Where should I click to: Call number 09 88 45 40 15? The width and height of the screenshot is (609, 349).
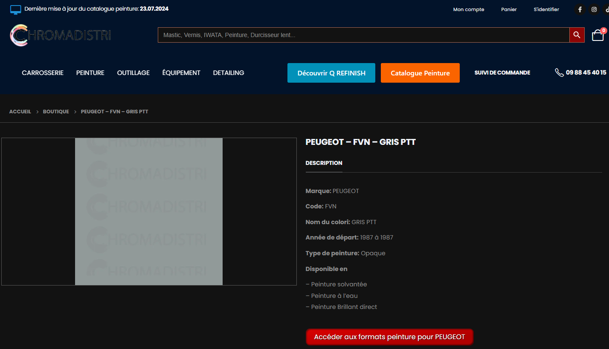coord(586,72)
